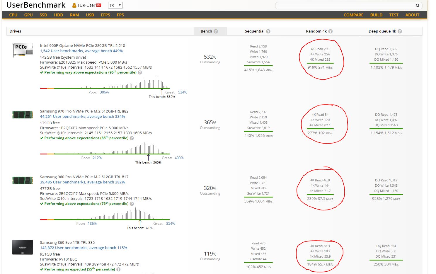
Task: Open 39,485 User benchmarks link
Action: (82, 182)
